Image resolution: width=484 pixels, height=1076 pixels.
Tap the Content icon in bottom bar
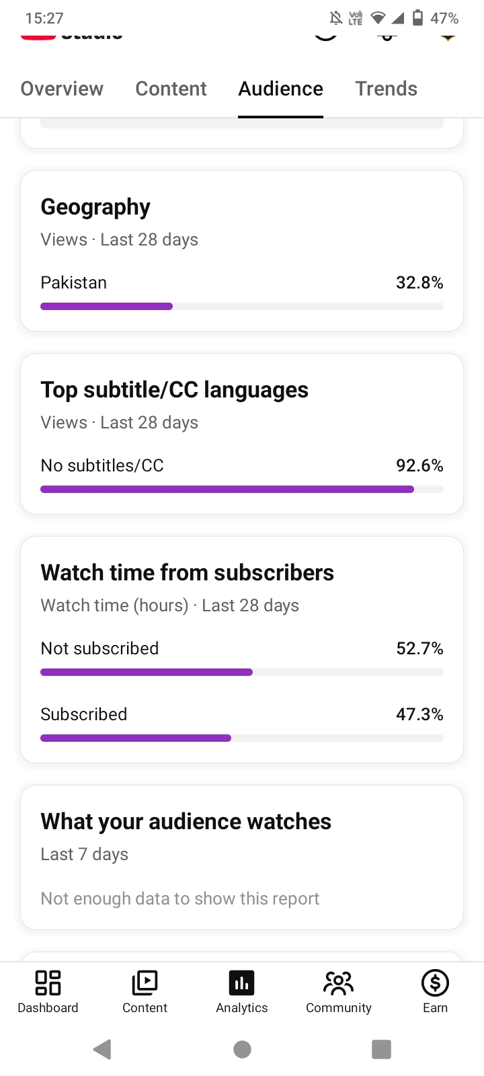[145, 983]
